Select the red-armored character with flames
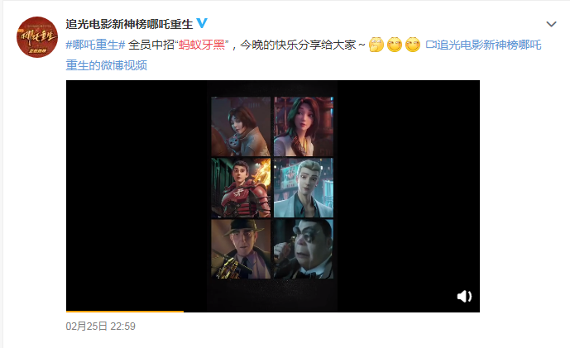570x348 pixels. pos(241,188)
